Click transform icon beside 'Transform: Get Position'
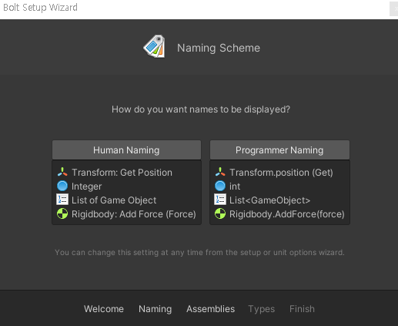The height and width of the screenshot is (326, 398). (x=62, y=172)
